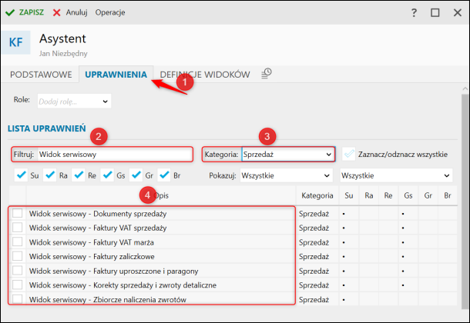Image resolution: width=470 pixels, height=323 pixels.
Task: Check Zbiorcze naliczenia zwrotów box
Action: tap(18, 298)
